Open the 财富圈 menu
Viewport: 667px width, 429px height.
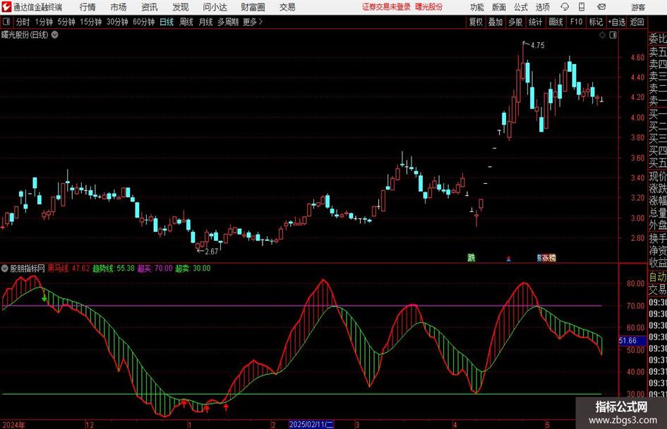(253, 7)
